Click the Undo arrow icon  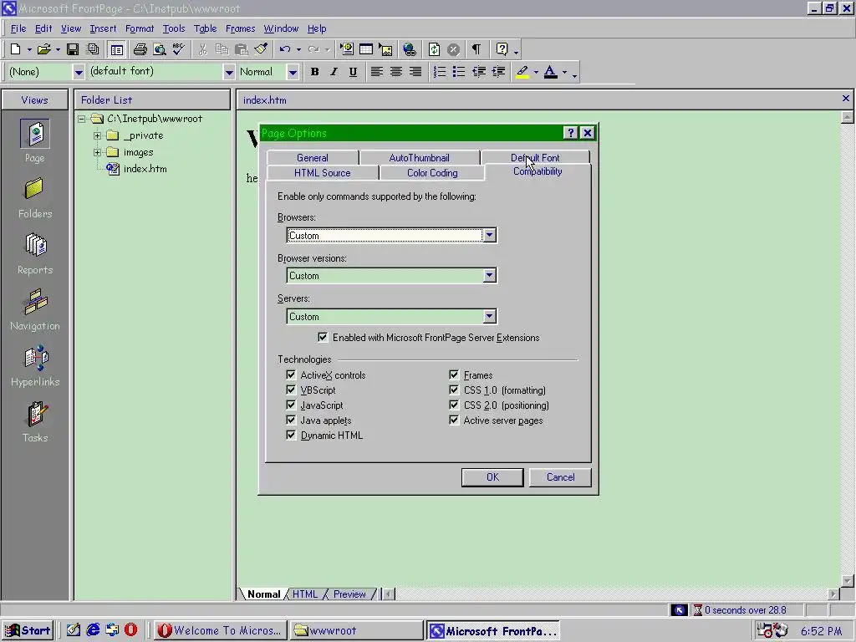[285, 49]
